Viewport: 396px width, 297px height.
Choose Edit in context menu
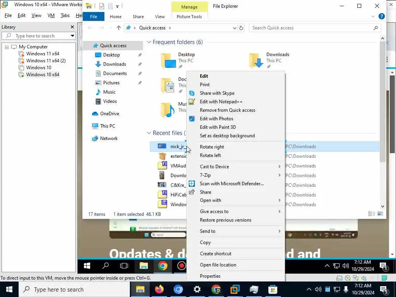[x=204, y=76]
